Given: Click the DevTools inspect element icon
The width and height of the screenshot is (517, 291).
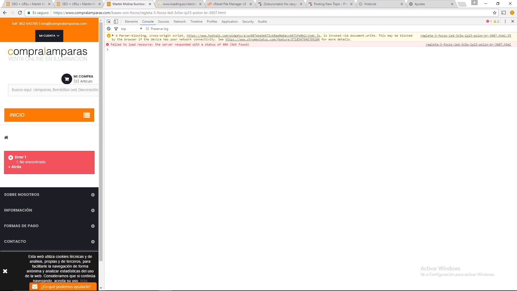Looking at the screenshot, I should (109, 22).
